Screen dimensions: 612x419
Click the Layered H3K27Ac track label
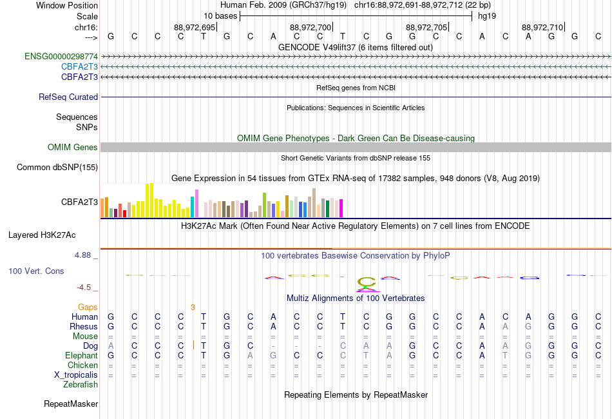(42, 235)
